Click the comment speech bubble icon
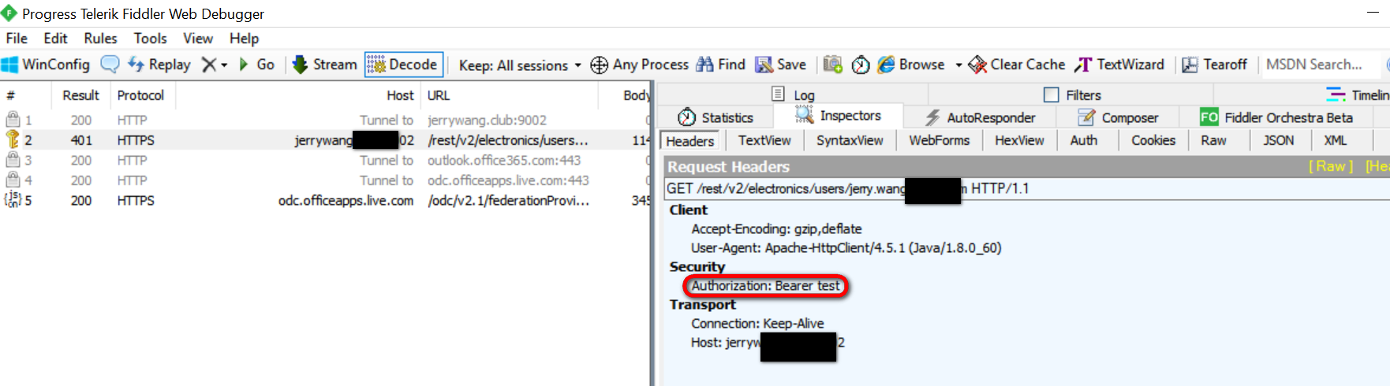This screenshot has width=1390, height=386. click(110, 65)
